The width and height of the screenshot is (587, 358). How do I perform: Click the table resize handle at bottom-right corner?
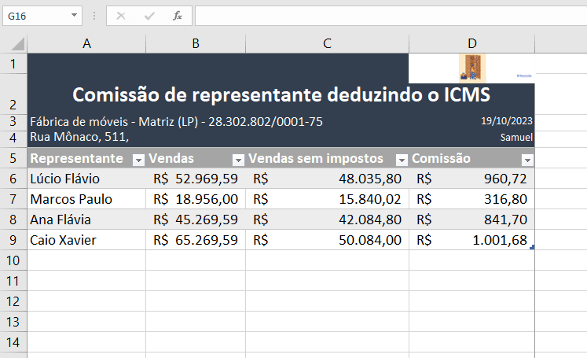click(x=534, y=249)
